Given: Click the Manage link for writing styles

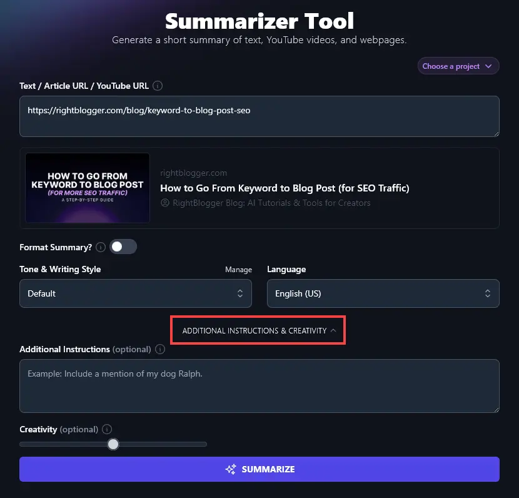Looking at the screenshot, I should coord(238,269).
